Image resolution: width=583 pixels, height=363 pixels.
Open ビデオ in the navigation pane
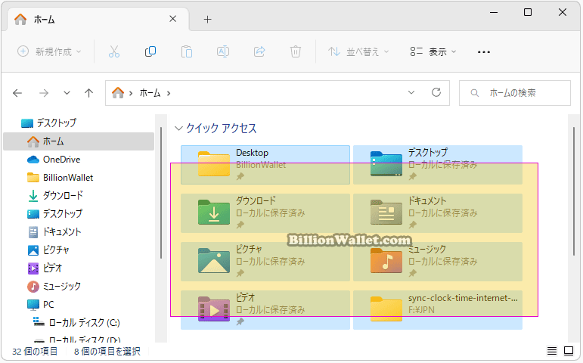point(45,268)
